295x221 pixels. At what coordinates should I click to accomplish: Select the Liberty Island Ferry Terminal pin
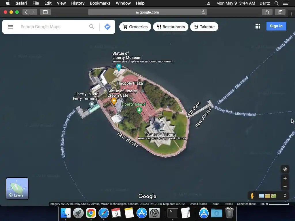92,105
